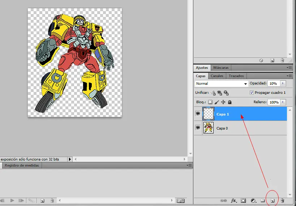Screen dimensions: 296x206
Task: Open the Opacidad slider arrow
Action: pyautogui.click(x=283, y=83)
